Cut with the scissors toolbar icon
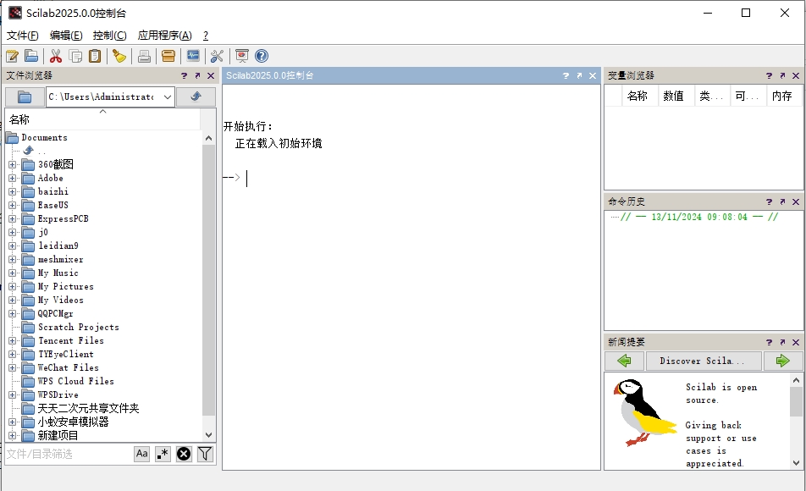The height and width of the screenshot is (491, 806). 54,56
